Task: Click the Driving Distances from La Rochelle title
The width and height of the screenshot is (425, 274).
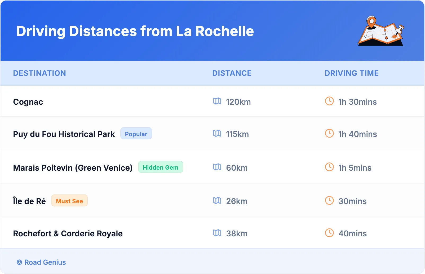Action: (135, 31)
